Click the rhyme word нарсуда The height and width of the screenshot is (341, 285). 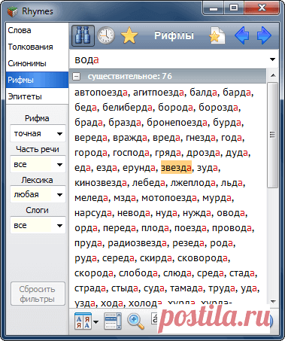tap(93, 213)
